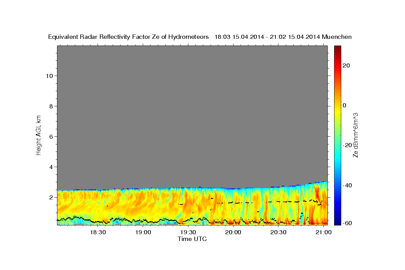Click the 21:00 time axis label

tap(324, 233)
